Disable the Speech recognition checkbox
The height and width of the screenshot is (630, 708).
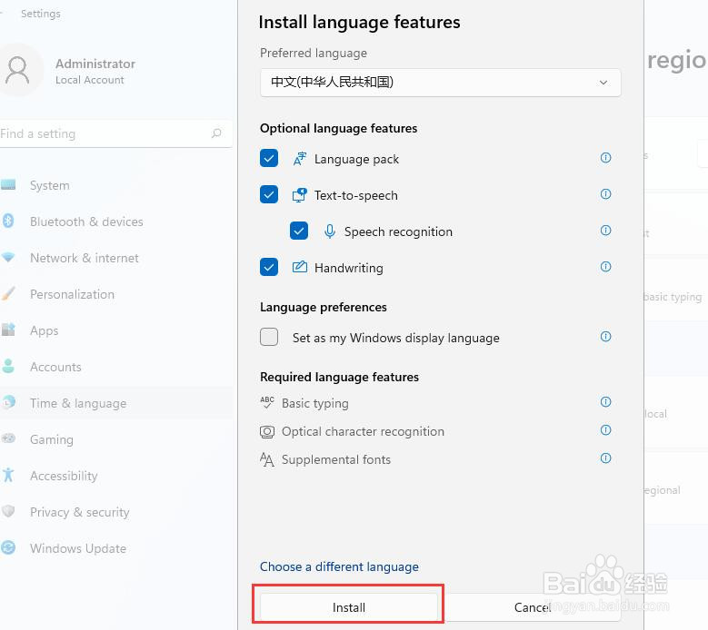[299, 231]
